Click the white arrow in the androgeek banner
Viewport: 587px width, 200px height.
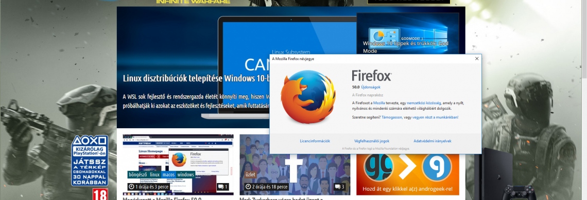click(x=407, y=167)
